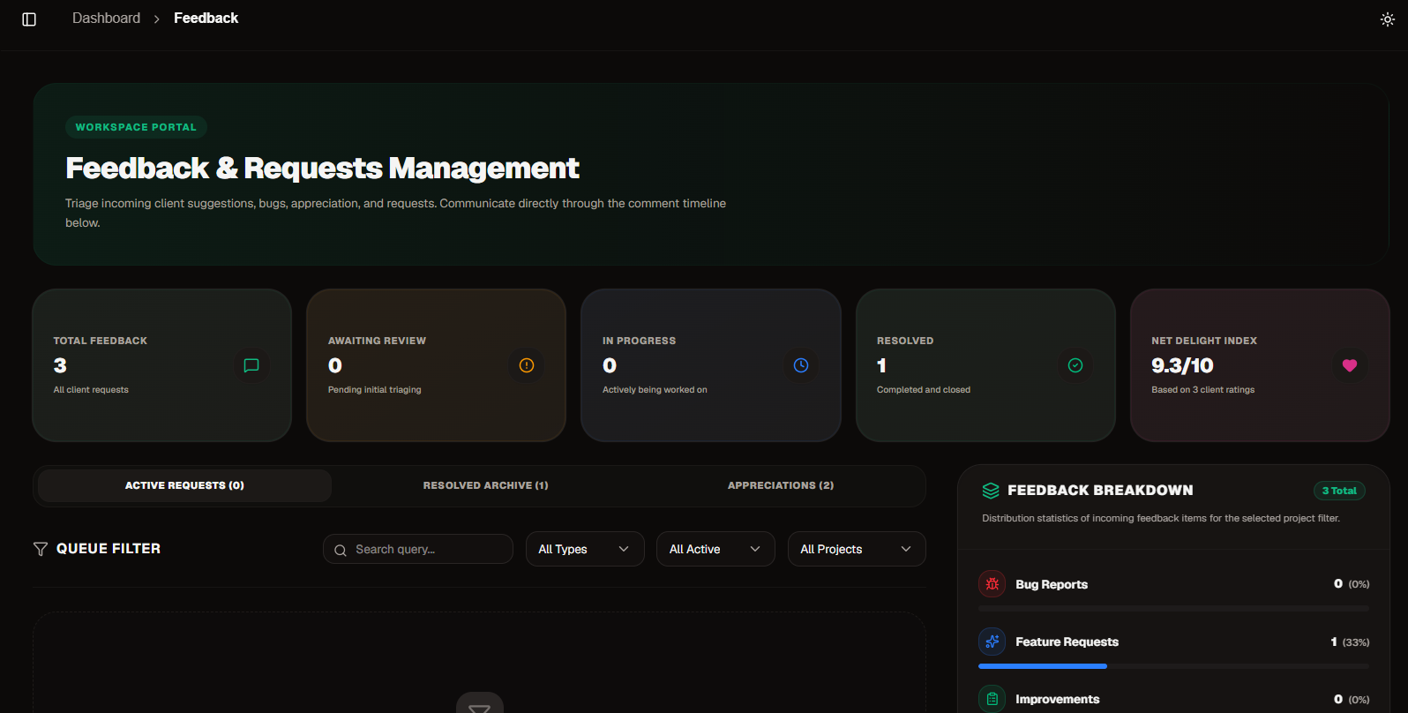The height and width of the screenshot is (713, 1408).
Task: Click the 'Based on 3 client ratings' text
Action: coord(1202,389)
